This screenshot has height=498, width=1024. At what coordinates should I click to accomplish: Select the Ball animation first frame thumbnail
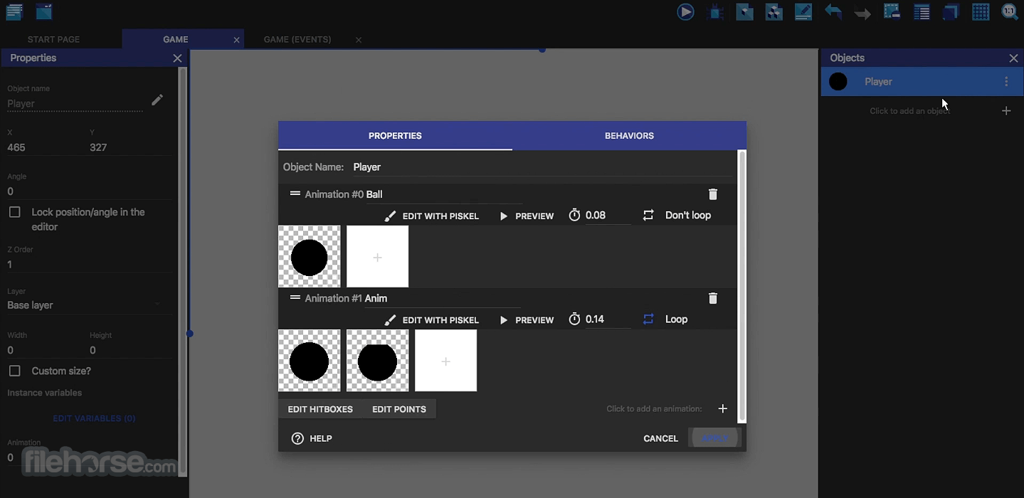(310, 256)
